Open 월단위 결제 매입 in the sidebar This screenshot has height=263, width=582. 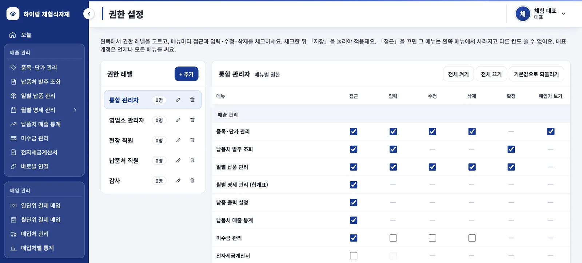tap(44, 220)
